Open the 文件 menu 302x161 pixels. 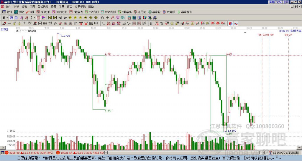(8, 7)
